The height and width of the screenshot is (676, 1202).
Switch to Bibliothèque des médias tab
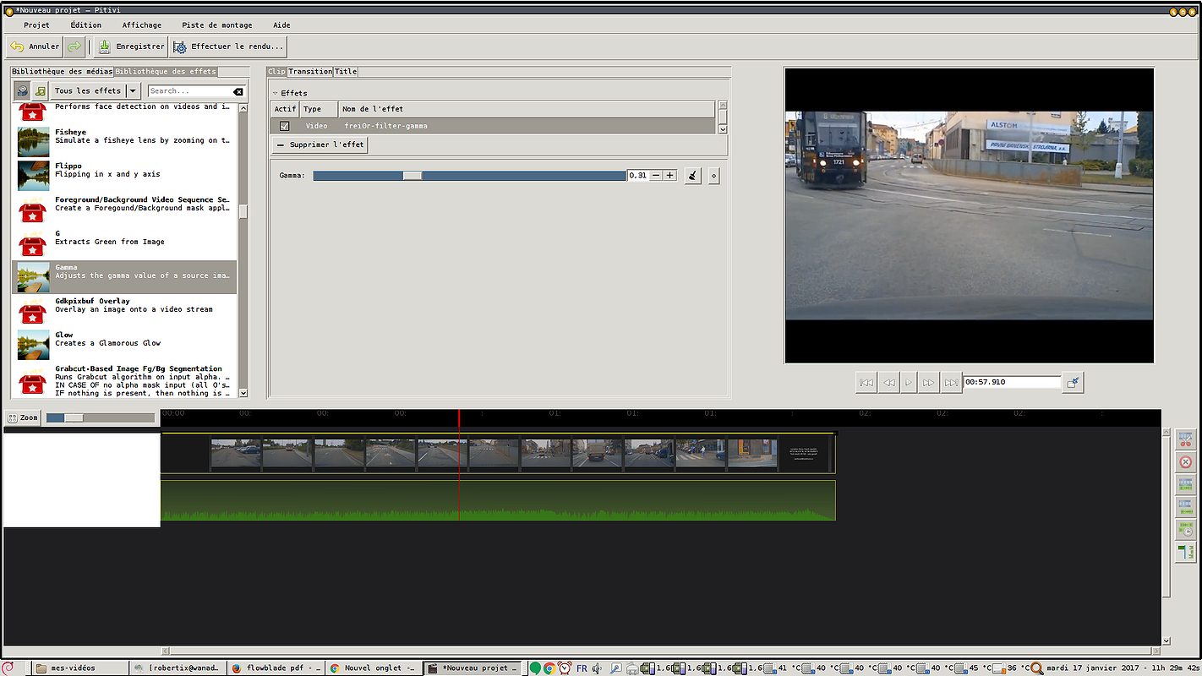[62, 72]
